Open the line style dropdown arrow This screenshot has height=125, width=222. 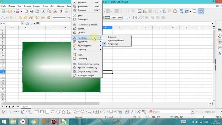click(67, 18)
